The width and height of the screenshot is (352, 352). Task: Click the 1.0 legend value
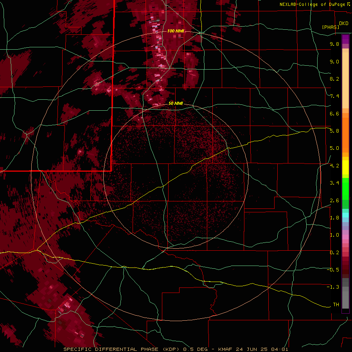point(334,235)
